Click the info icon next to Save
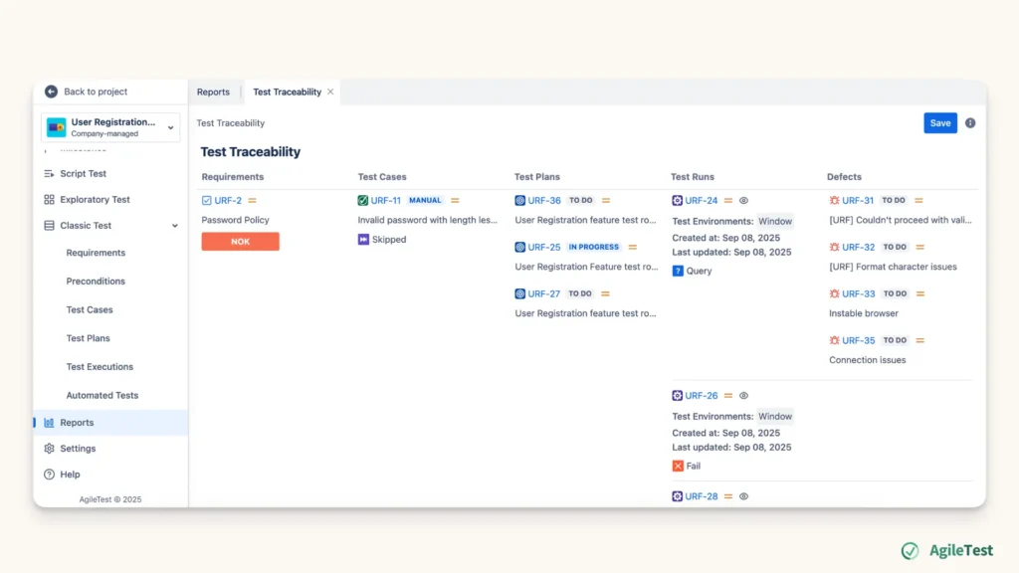The height and width of the screenshot is (573, 1019). tap(970, 122)
